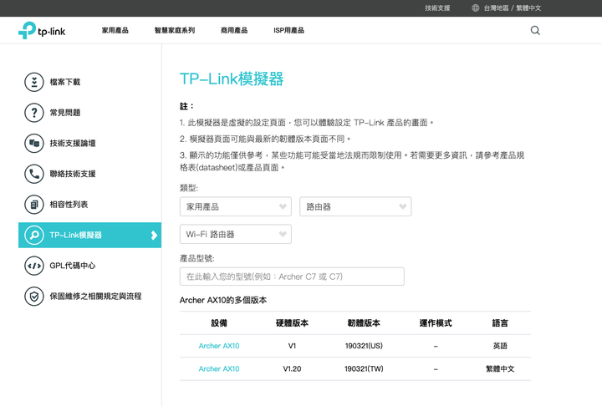
Task: Open GPL代碼中心 sidebar link
Action: pos(73,266)
